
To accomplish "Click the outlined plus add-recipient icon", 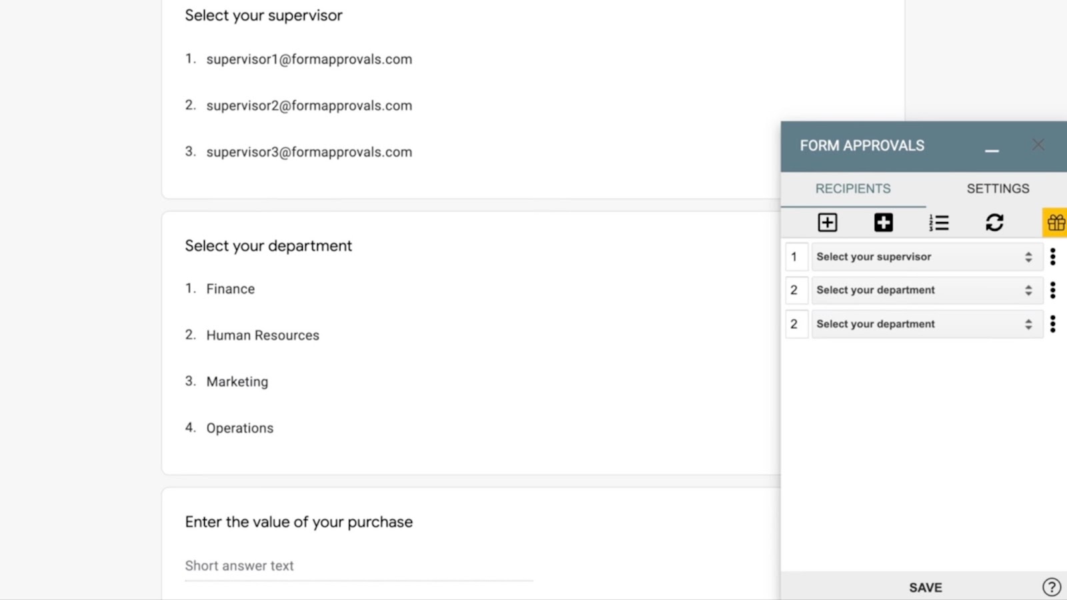I will tap(827, 223).
